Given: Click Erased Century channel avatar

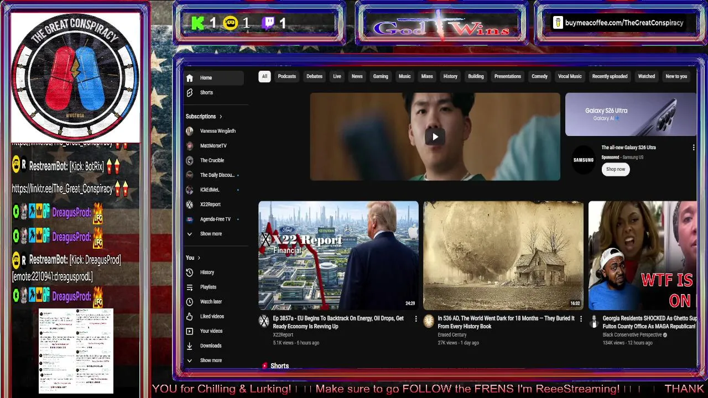Looking at the screenshot, I should [429, 321].
